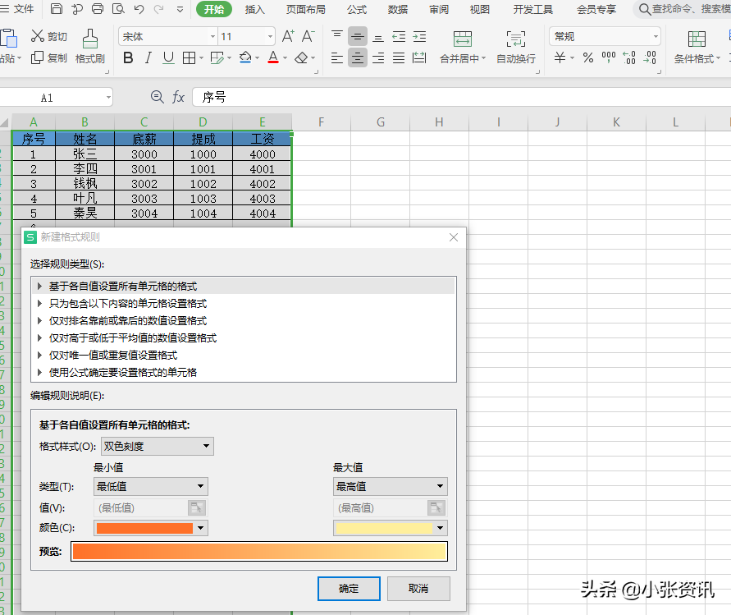Click the search commands box 查找命令
731x615 pixels.
683,9
